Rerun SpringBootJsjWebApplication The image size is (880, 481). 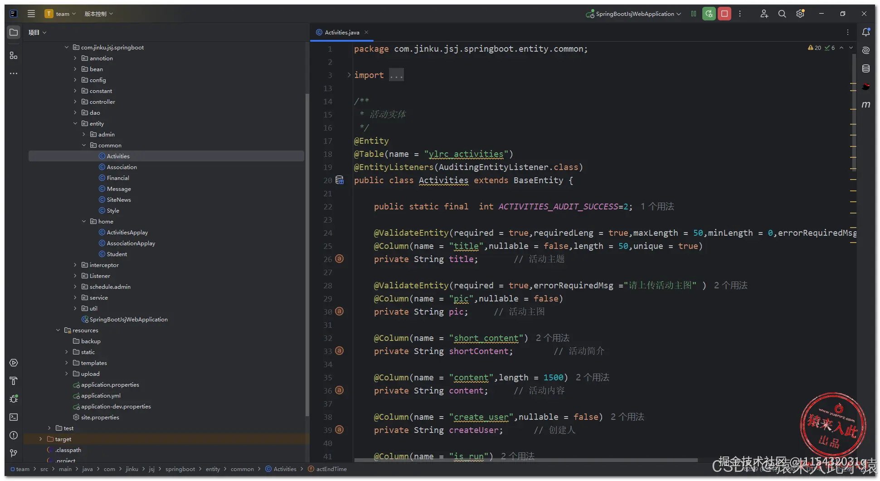click(x=709, y=14)
